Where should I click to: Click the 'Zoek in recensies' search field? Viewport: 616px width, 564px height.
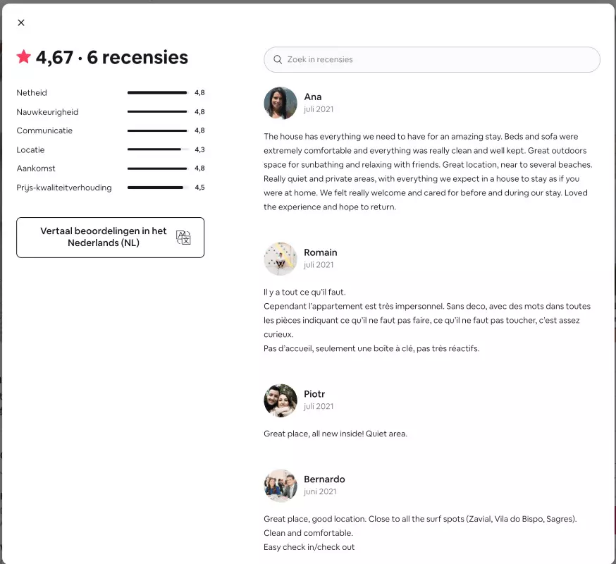[437, 60]
